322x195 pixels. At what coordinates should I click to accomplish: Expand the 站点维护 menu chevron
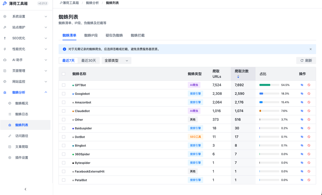coord(46,27)
